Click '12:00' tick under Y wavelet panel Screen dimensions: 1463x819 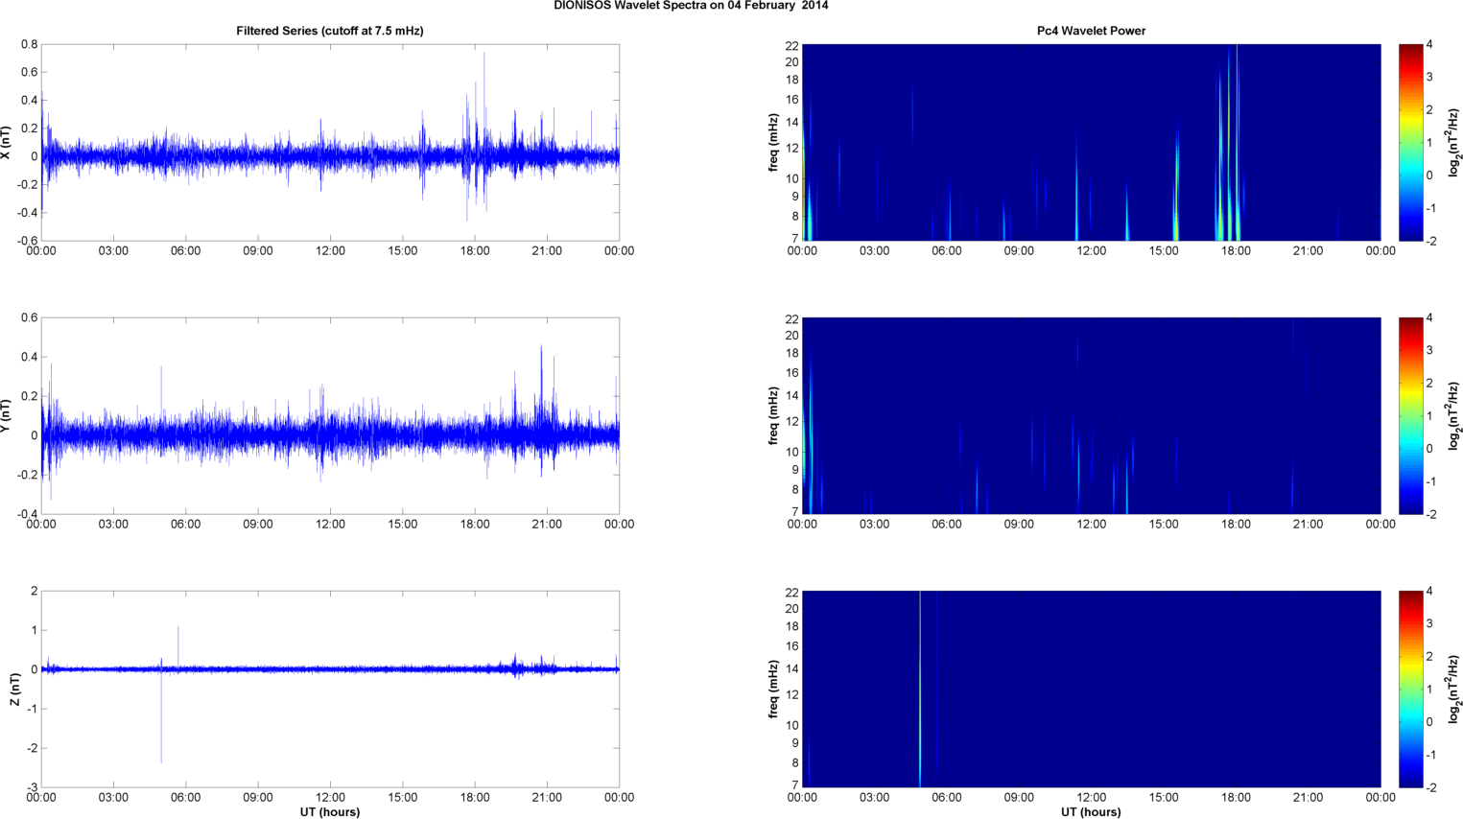[1091, 525]
